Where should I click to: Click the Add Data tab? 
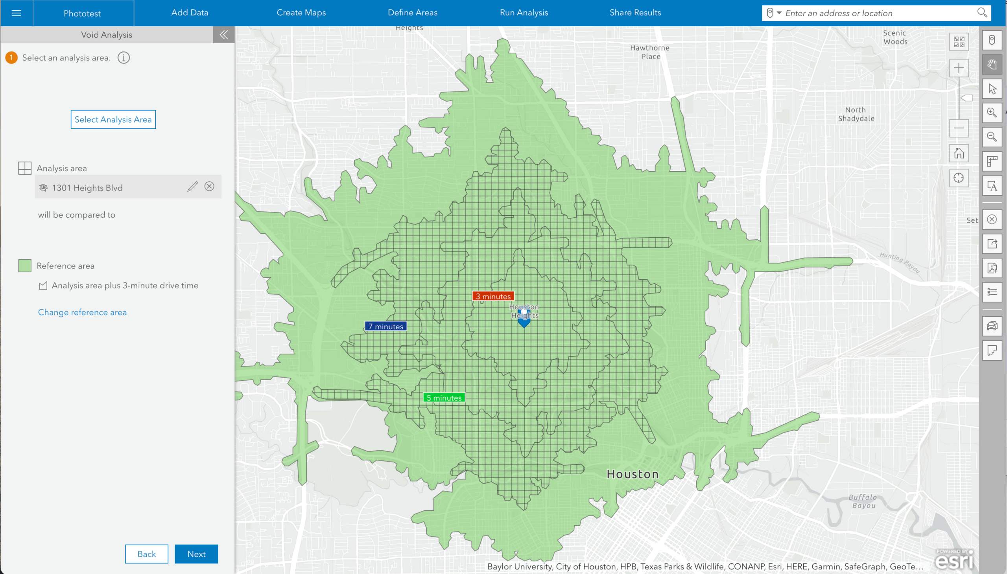[x=190, y=13]
